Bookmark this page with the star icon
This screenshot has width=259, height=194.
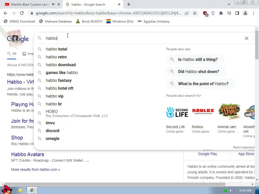tap(195, 13)
